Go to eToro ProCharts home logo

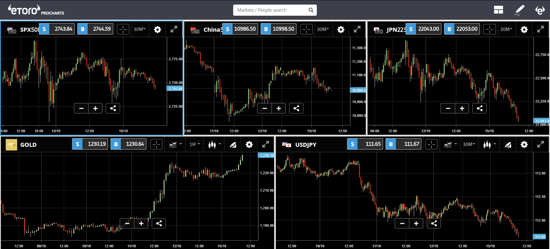pyautogui.click(x=36, y=10)
